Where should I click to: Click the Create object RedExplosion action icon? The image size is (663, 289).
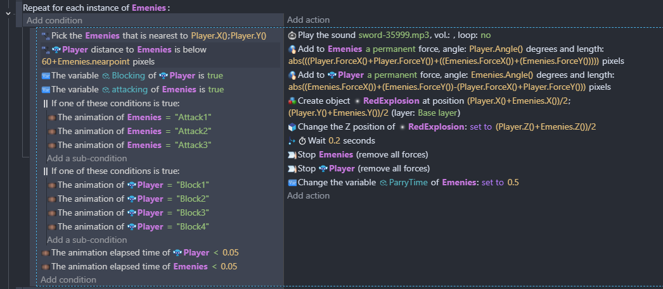click(x=292, y=101)
